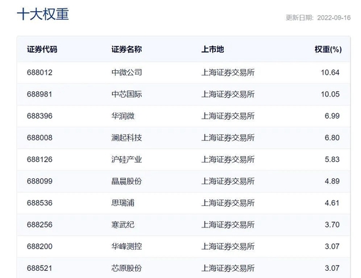Click security name 寒武纪

pos(123,225)
